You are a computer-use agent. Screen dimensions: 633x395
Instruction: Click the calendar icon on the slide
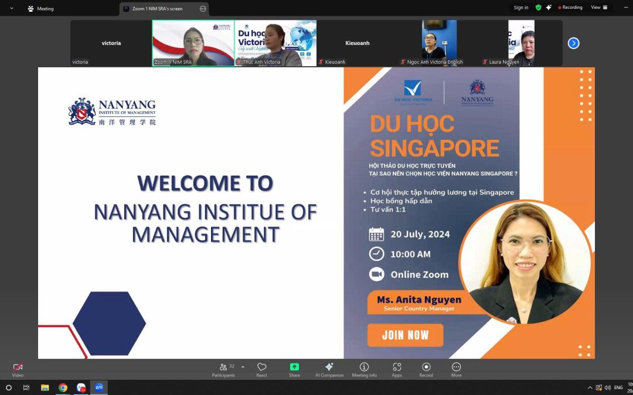[377, 234]
